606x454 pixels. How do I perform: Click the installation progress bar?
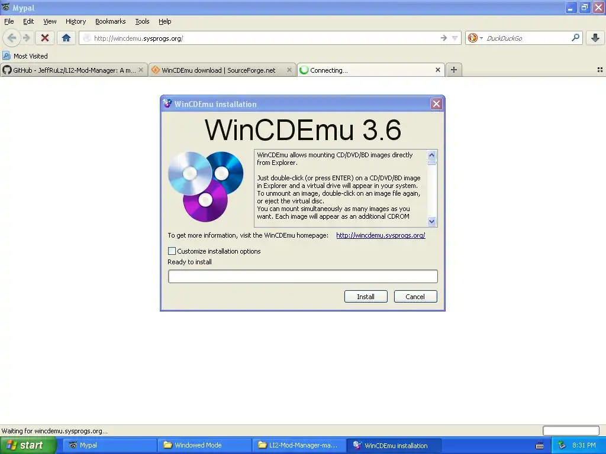coord(302,277)
